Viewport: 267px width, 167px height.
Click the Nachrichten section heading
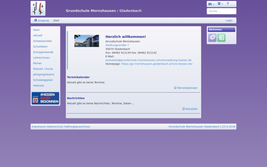tap(76, 98)
